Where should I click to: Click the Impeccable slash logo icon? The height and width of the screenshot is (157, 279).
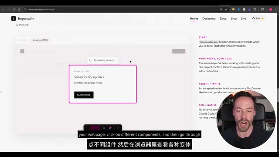click(14, 18)
